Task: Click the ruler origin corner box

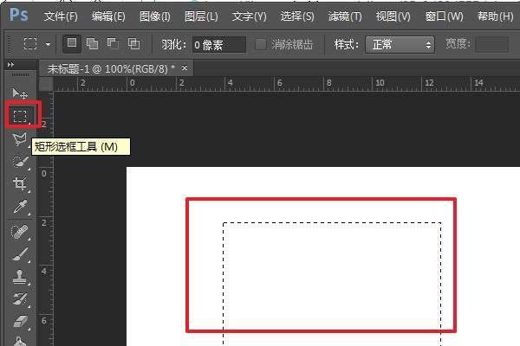Action: (46, 84)
